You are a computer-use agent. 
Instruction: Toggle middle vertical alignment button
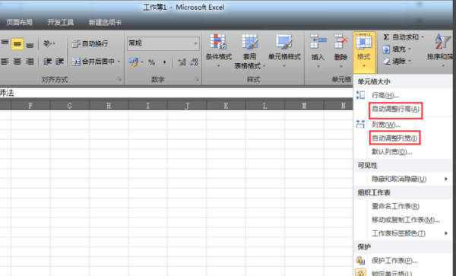pyautogui.click(x=17, y=43)
